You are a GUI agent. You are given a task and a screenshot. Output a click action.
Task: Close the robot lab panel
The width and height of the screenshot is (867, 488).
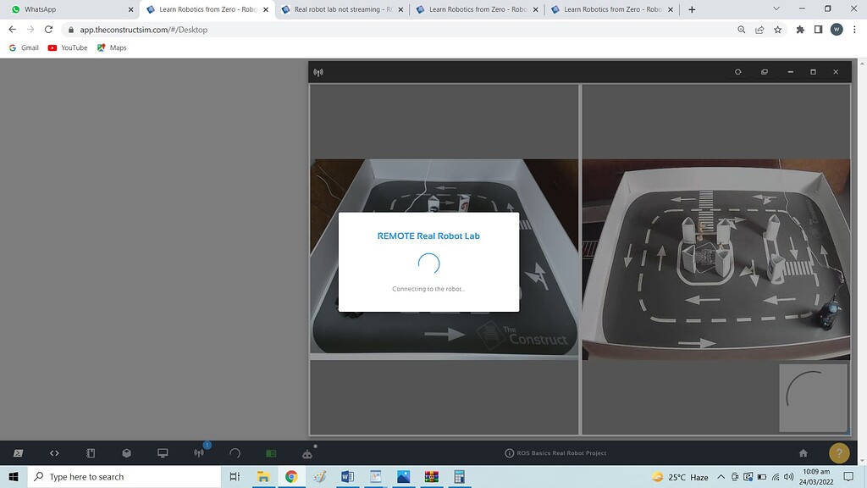click(x=836, y=72)
